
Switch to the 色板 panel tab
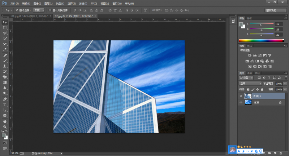pos(249,18)
